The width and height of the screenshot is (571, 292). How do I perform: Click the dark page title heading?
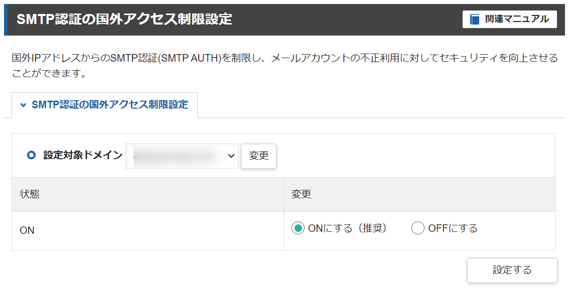click(x=124, y=19)
